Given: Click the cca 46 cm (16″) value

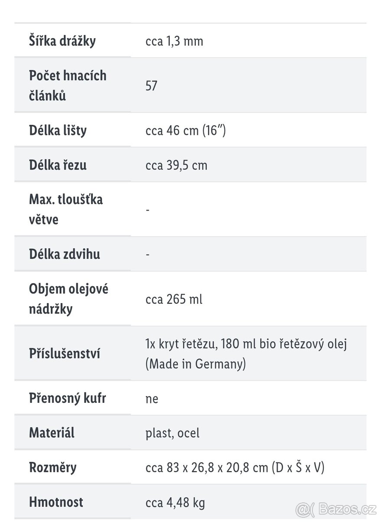Looking at the screenshot, I should coord(186,130).
